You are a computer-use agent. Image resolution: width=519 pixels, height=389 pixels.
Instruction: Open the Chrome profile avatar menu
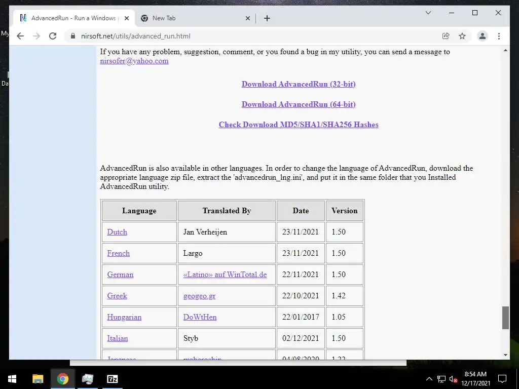(483, 36)
